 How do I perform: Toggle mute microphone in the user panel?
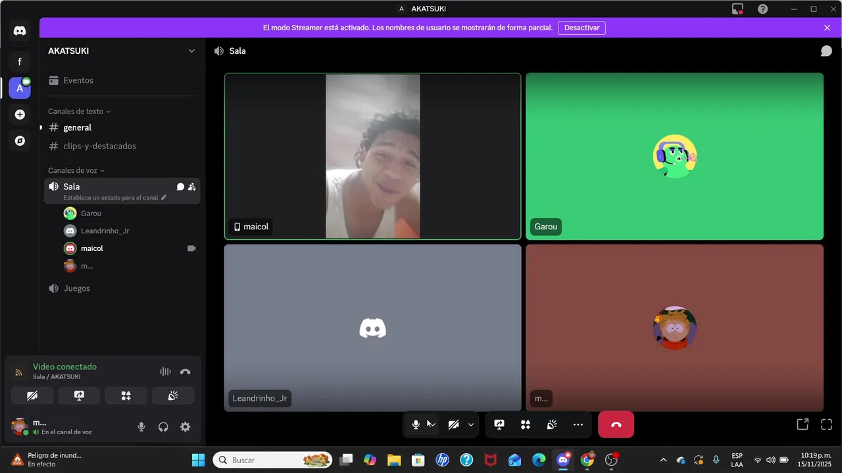[x=141, y=427]
